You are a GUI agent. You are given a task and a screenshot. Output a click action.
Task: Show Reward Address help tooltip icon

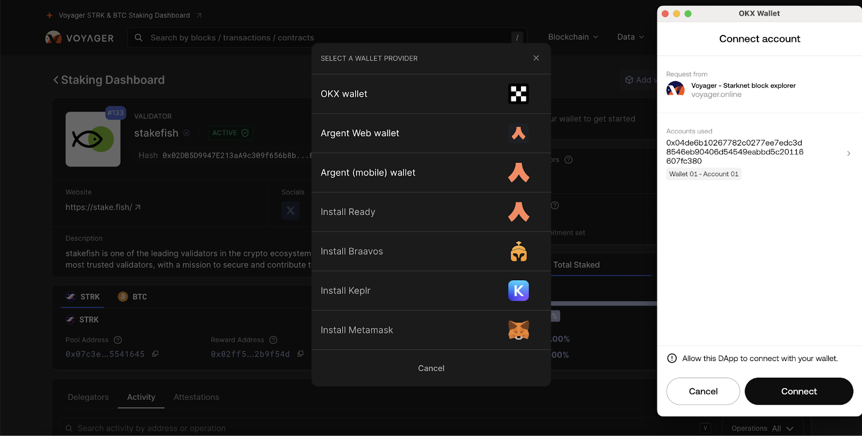tap(273, 340)
